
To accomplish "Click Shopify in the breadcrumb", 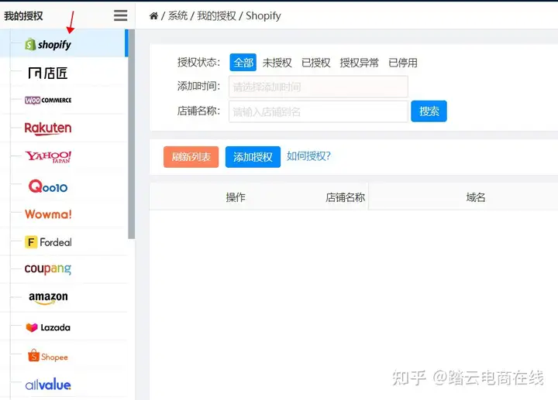I will 263,15.
